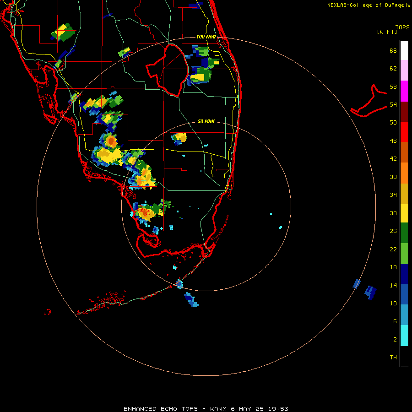Select the dark orange swatch above legend label 42

tap(404, 152)
